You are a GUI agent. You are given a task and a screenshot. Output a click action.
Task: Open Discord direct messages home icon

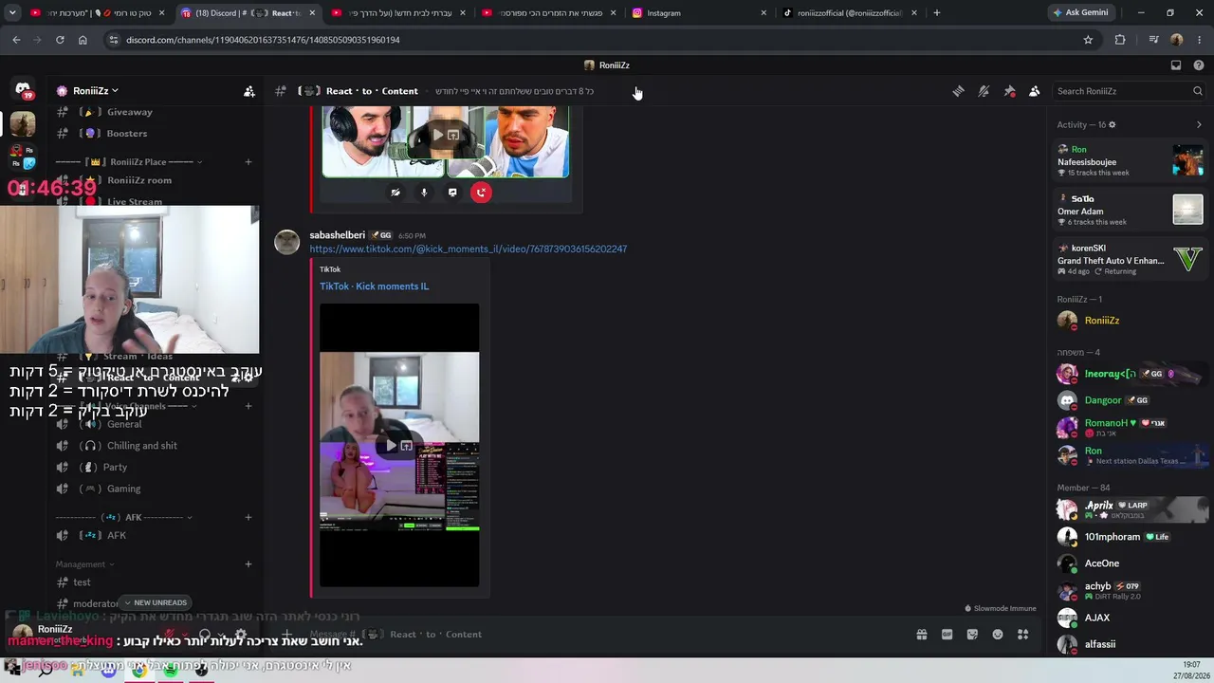pos(23,89)
